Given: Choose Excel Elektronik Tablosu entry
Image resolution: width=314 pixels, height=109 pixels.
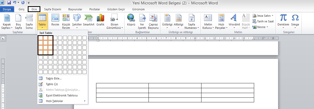Looking at the screenshot, I should (63, 95).
